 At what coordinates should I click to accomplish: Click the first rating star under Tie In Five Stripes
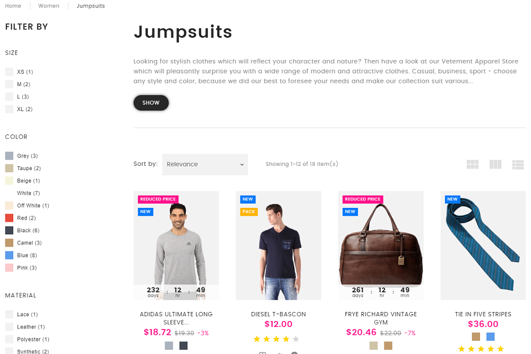pyautogui.click(x=461, y=349)
